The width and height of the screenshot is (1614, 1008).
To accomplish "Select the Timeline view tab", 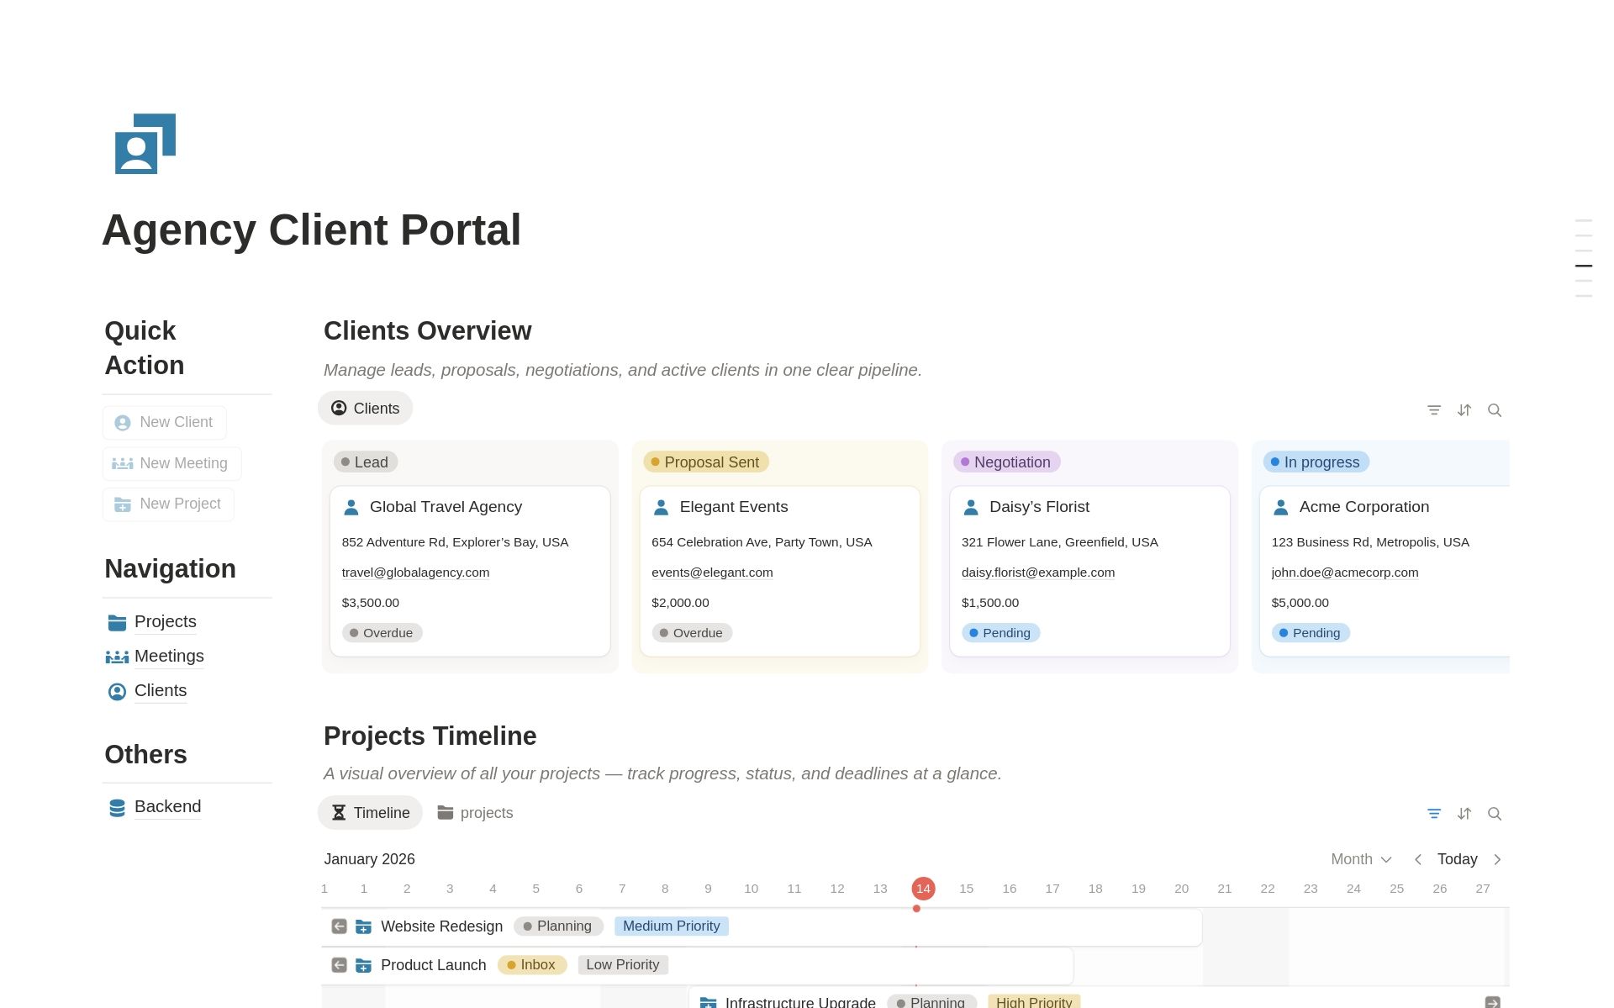I will pyautogui.click(x=370, y=813).
